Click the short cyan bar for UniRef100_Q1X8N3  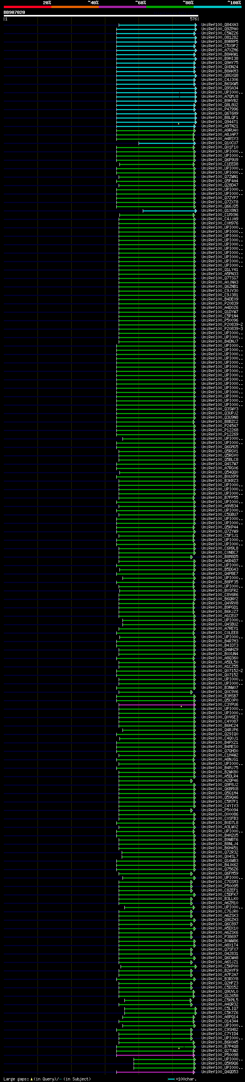click(170, 211)
